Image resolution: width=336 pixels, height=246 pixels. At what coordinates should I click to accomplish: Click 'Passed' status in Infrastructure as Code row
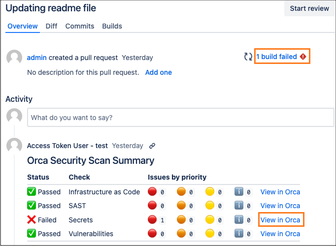[49, 192]
